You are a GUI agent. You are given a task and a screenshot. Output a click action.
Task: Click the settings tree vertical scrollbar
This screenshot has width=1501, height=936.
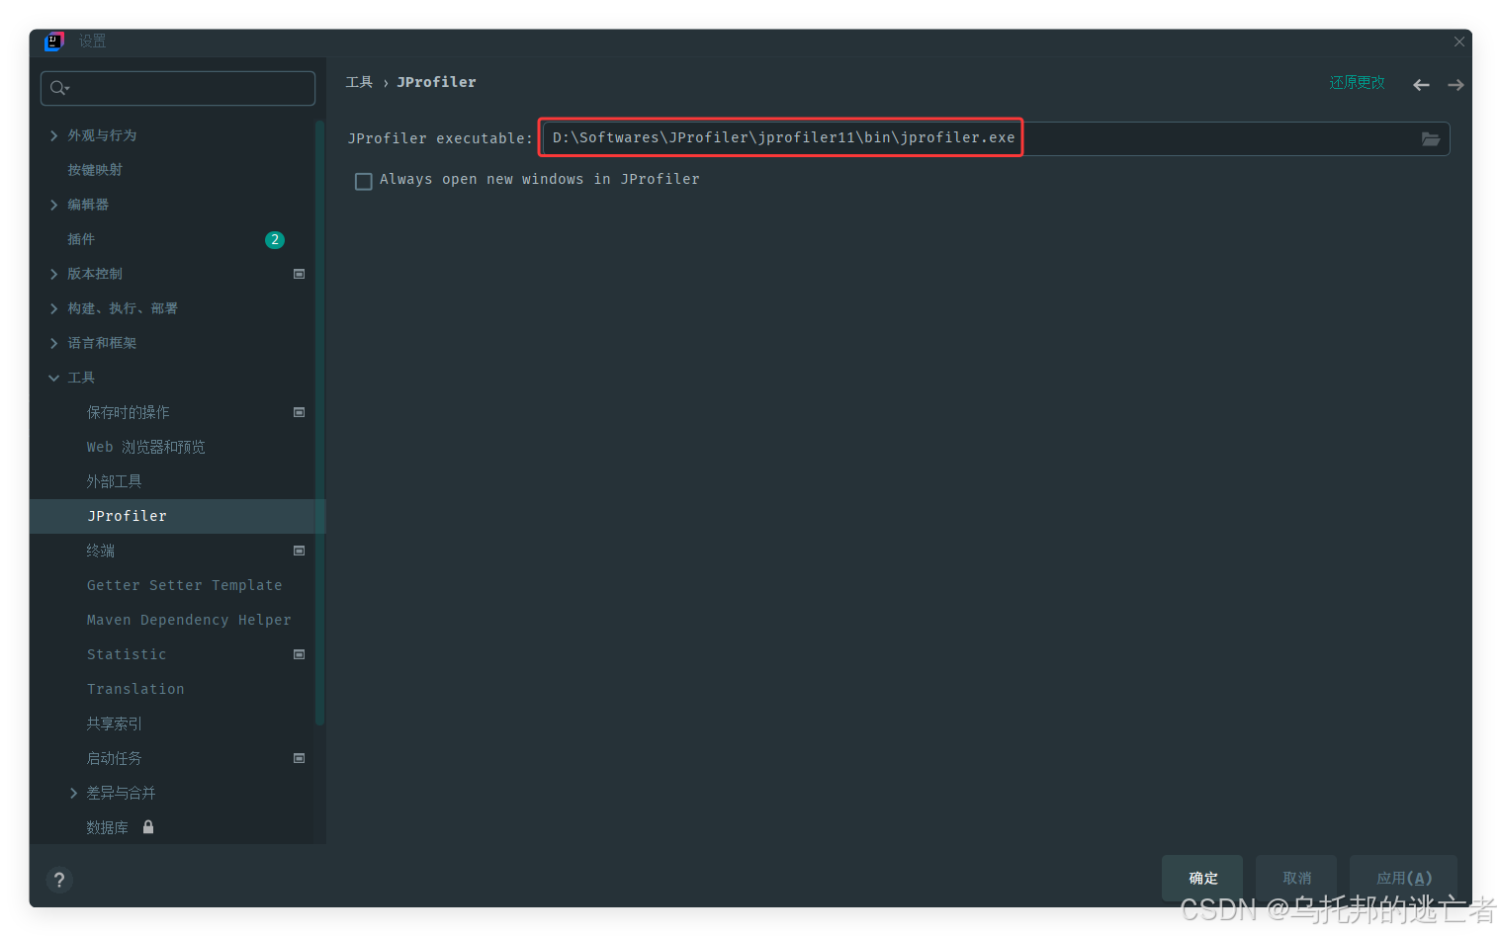coord(319,423)
